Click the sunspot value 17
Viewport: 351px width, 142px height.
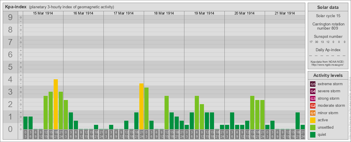[311, 42]
